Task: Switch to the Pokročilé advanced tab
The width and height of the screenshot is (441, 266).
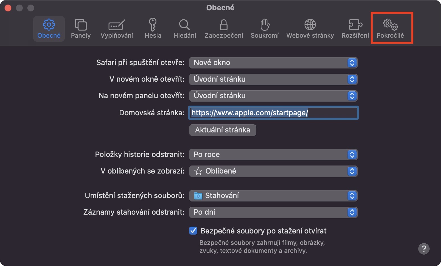Action: tap(390, 28)
